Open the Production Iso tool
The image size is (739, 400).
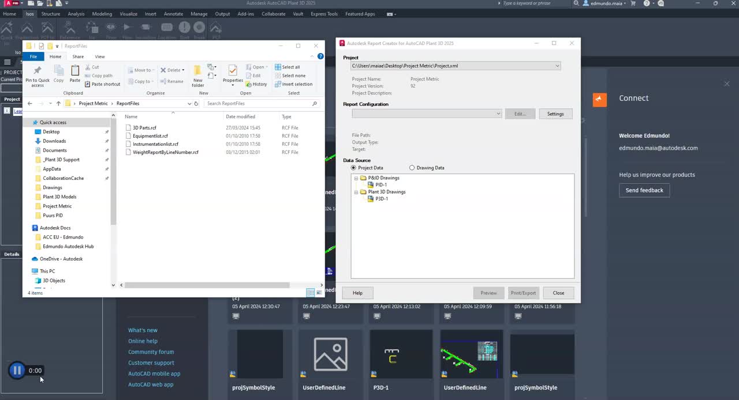pyautogui.click(x=27, y=28)
